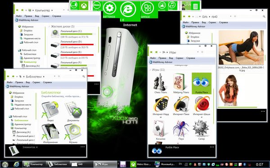The height and width of the screenshot is (168, 270).
Task: Open the Settings gear tile in dock
Action: [x=109, y=9]
